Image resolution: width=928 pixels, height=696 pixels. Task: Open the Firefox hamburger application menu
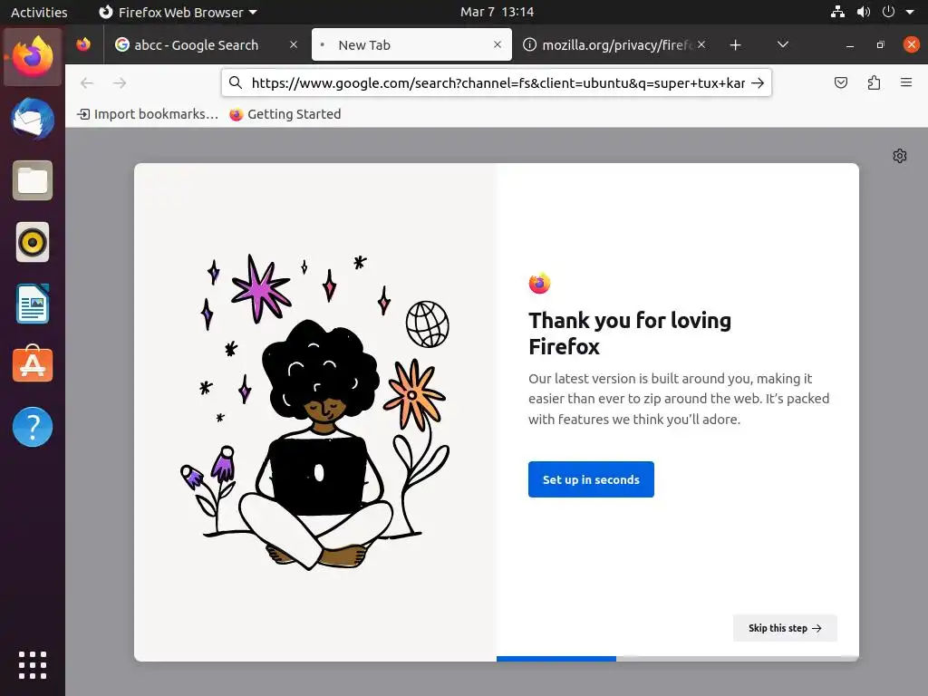click(x=906, y=82)
